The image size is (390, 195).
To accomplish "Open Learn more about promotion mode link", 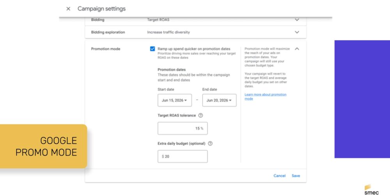I will click(x=265, y=96).
